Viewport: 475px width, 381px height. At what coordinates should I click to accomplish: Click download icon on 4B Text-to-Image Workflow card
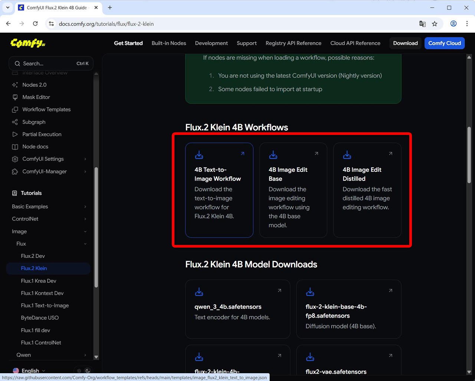point(199,155)
